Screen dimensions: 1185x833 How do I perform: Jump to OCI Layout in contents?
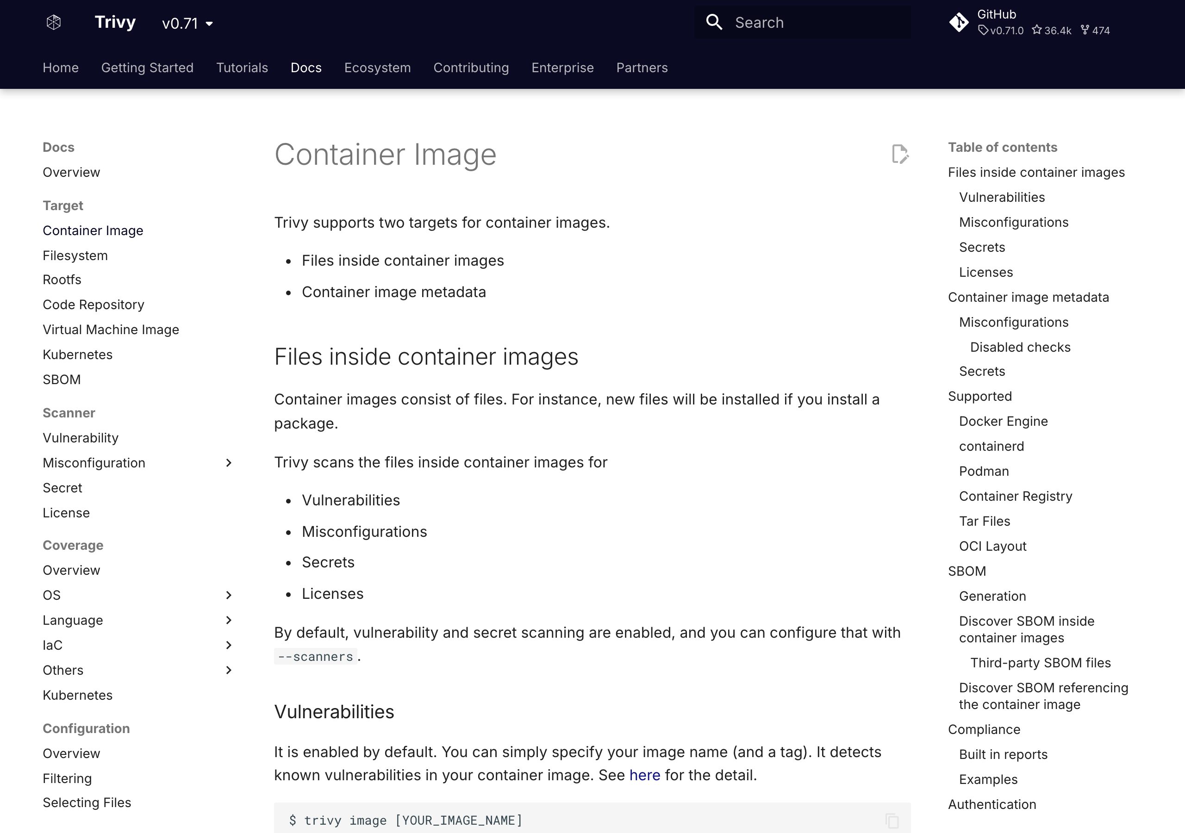click(x=993, y=546)
